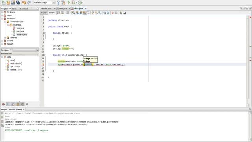This screenshot has width=252, height=142.
Task: Switch to the Projects tab
Action: (5, 9)
